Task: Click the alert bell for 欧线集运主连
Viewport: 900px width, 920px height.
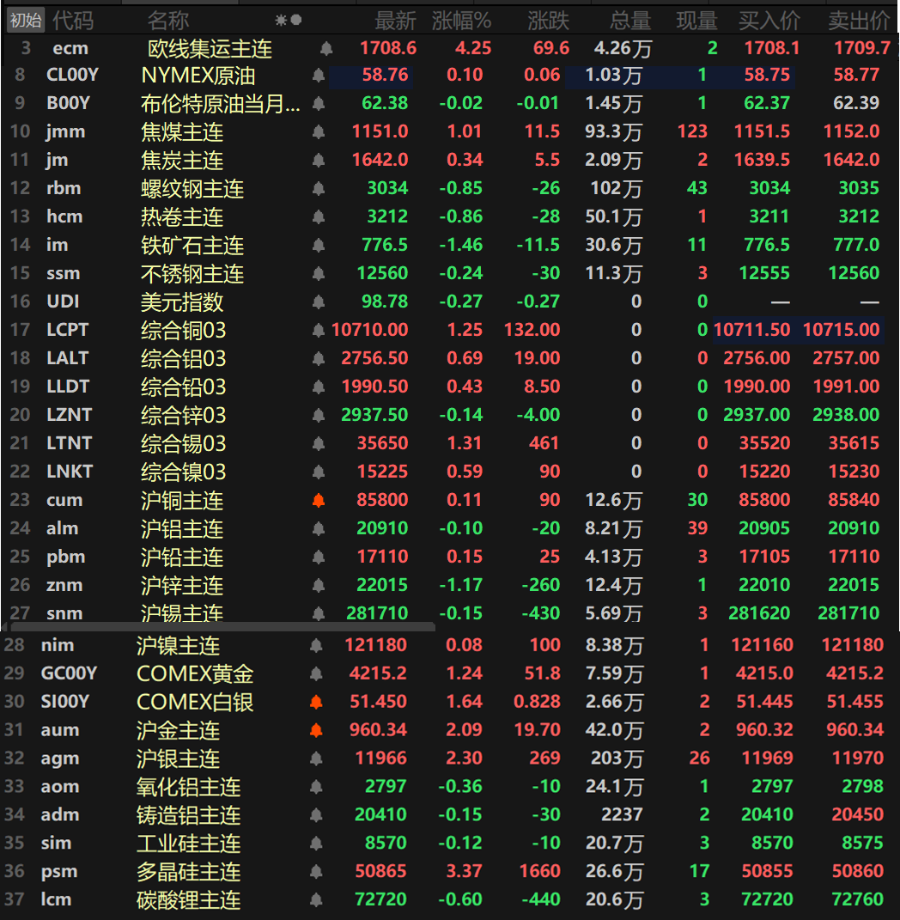Action: point(326,49)
